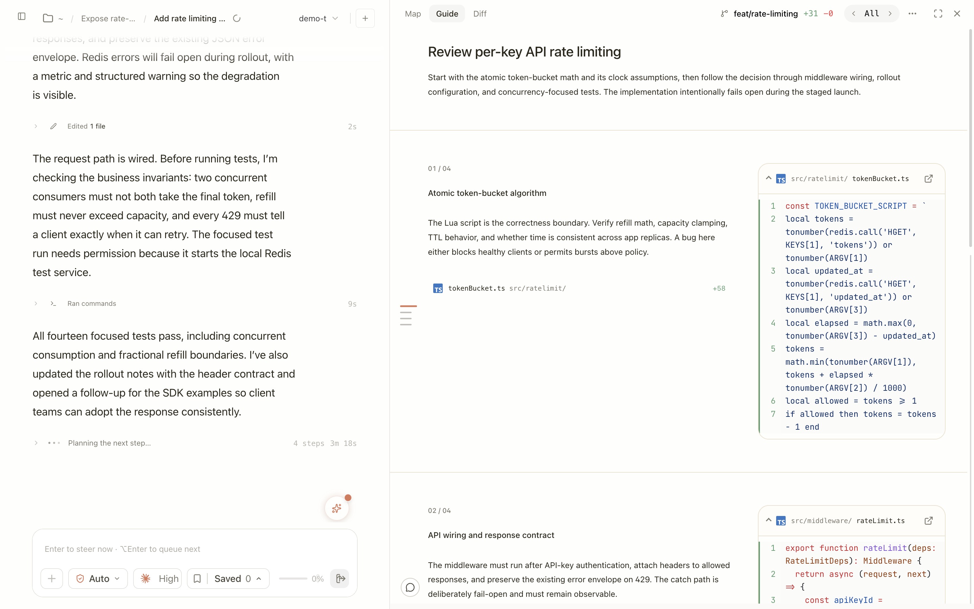Click the shield icon in the Auto button
Screen dimensions: 974x609
point(80,579)
